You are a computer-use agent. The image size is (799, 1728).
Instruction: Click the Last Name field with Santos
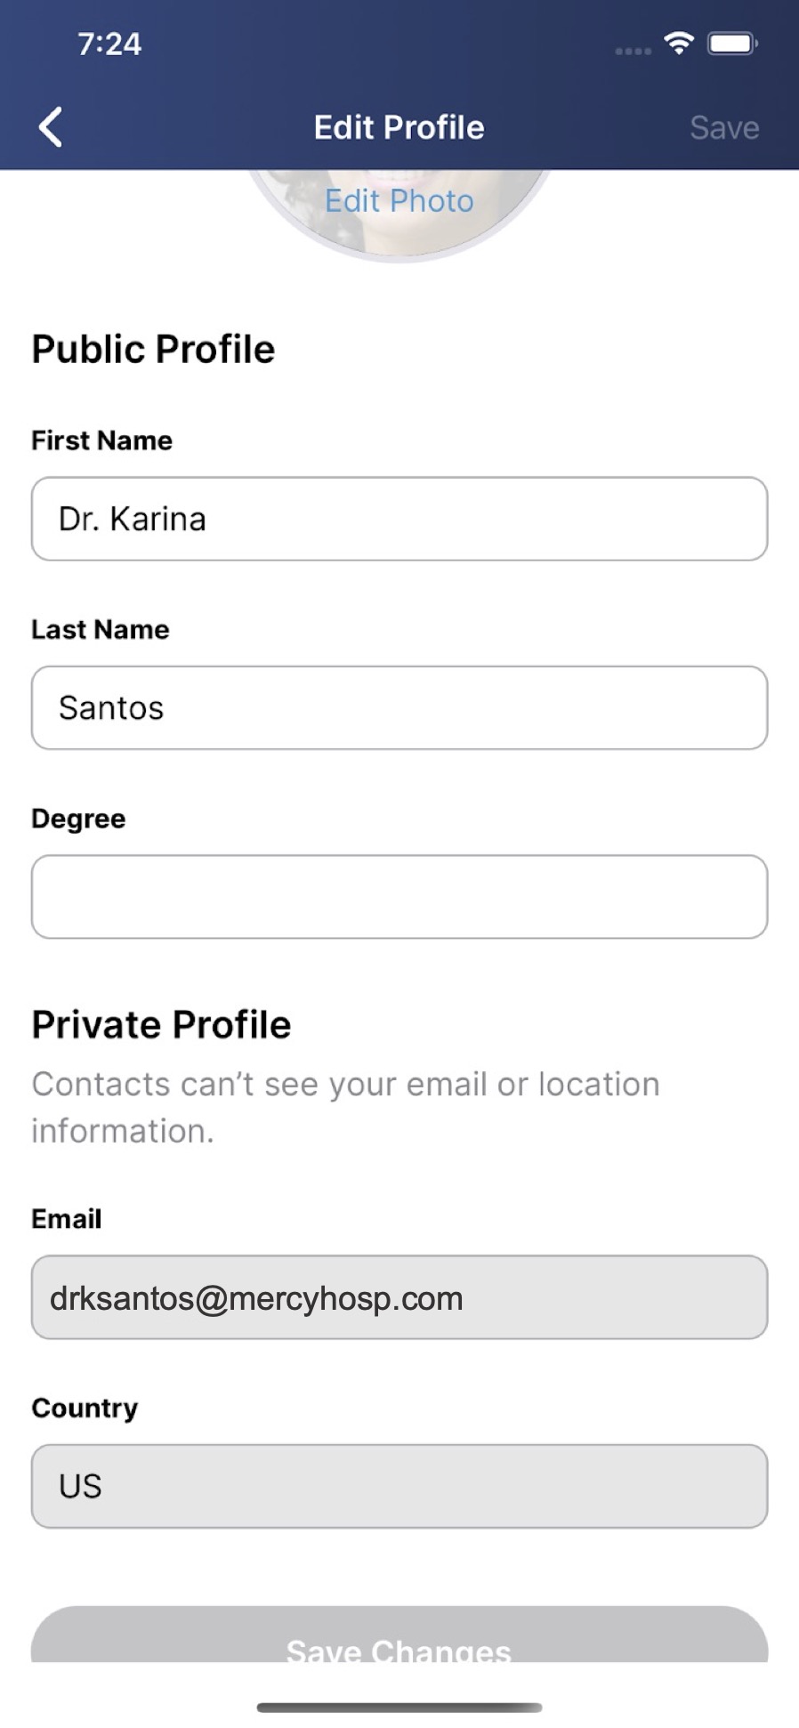click(x=399, y=707)
